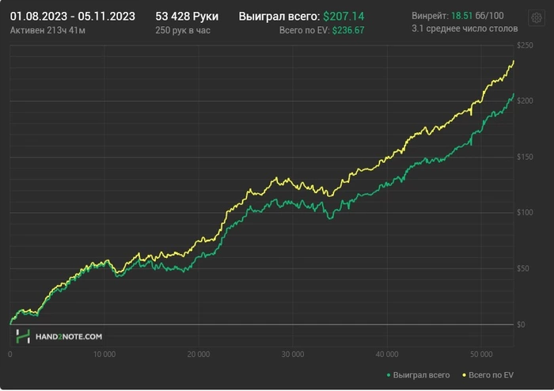Toggle the 'Выиграл всего' legend series
554x391 pixels.
(419, 375)
